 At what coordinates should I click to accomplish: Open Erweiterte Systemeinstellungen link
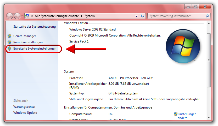point(35,49)
